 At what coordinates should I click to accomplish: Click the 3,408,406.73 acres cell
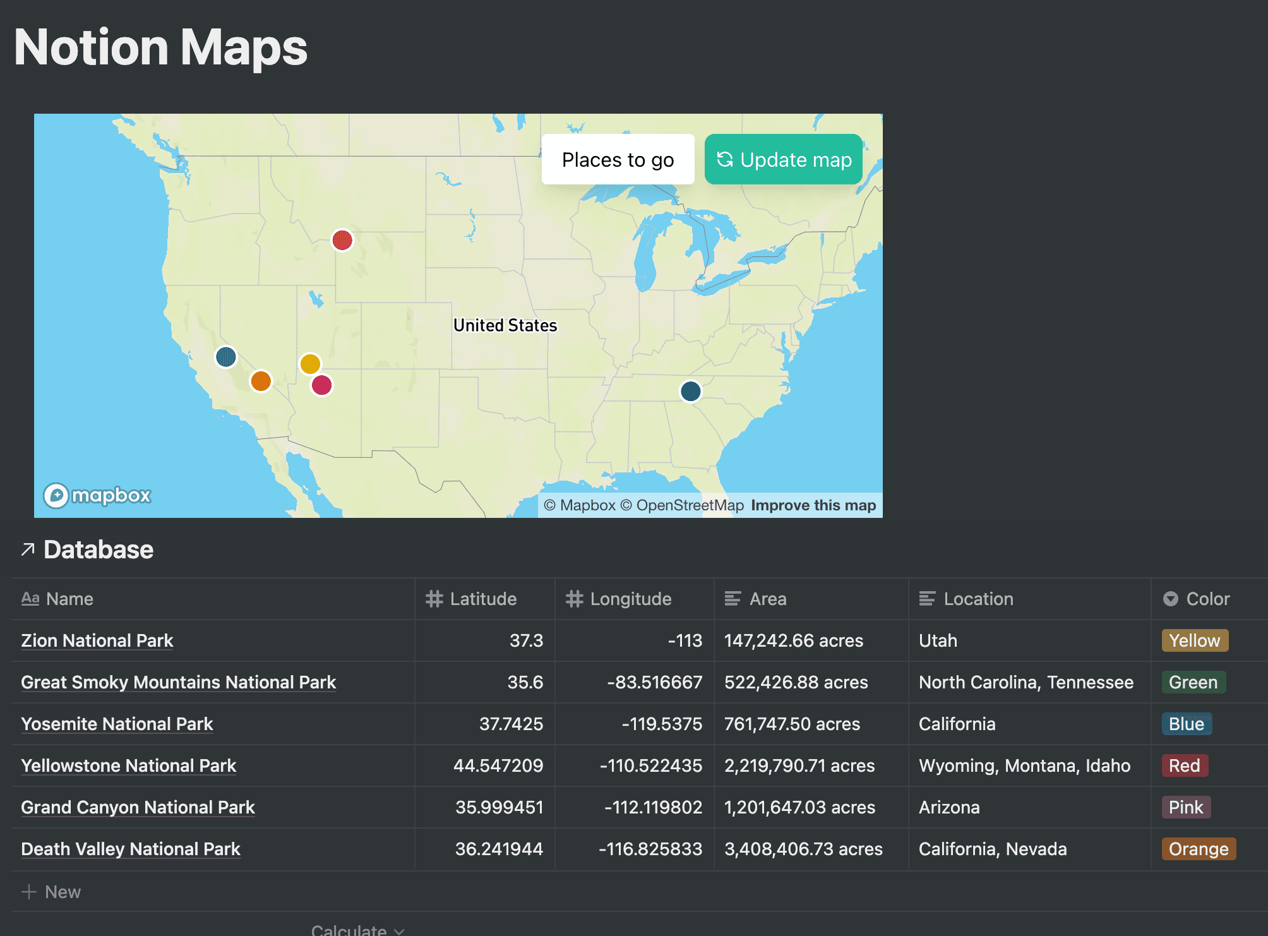coord(811,849)
